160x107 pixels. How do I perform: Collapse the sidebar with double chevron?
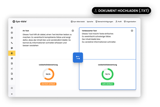[x=12, y=94]
